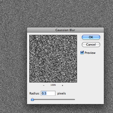113x113 pixels.
Task: Zoom in the preview with the plus icon
Action: pos(62,85)
